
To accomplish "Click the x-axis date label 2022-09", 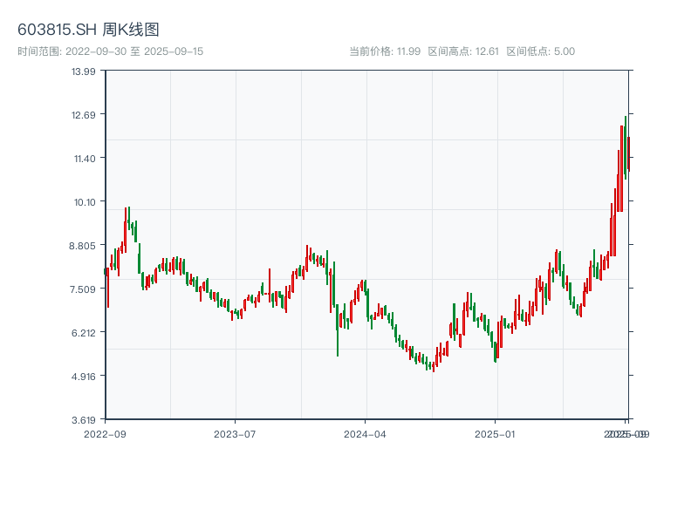I will click(x=105, y=434).
